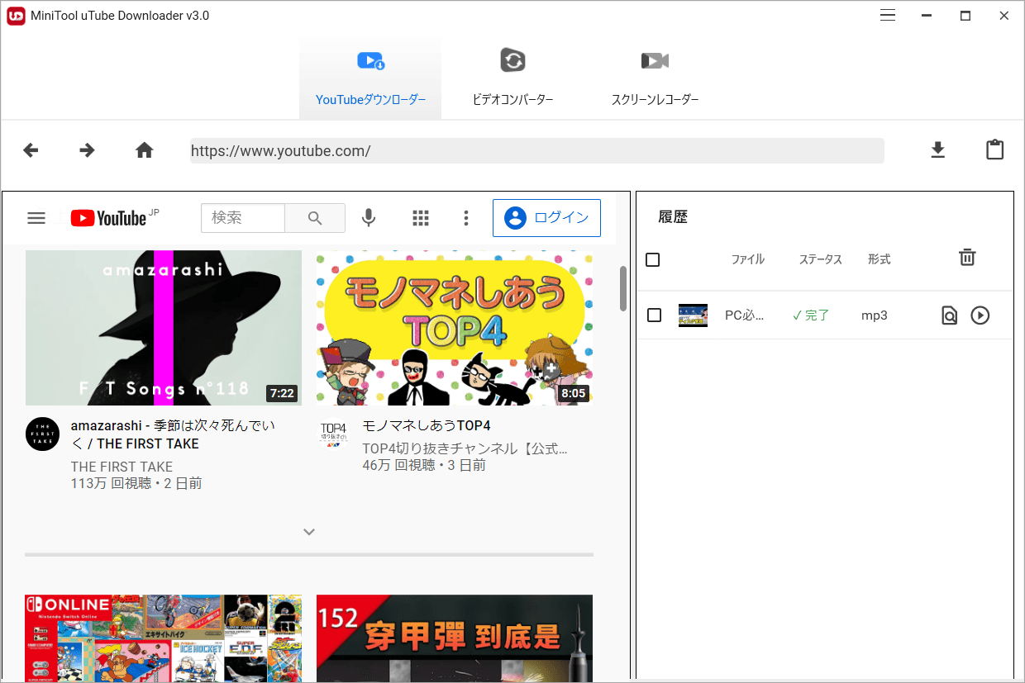Open the YouTube sidebar hamburger menu

point(36,217)
